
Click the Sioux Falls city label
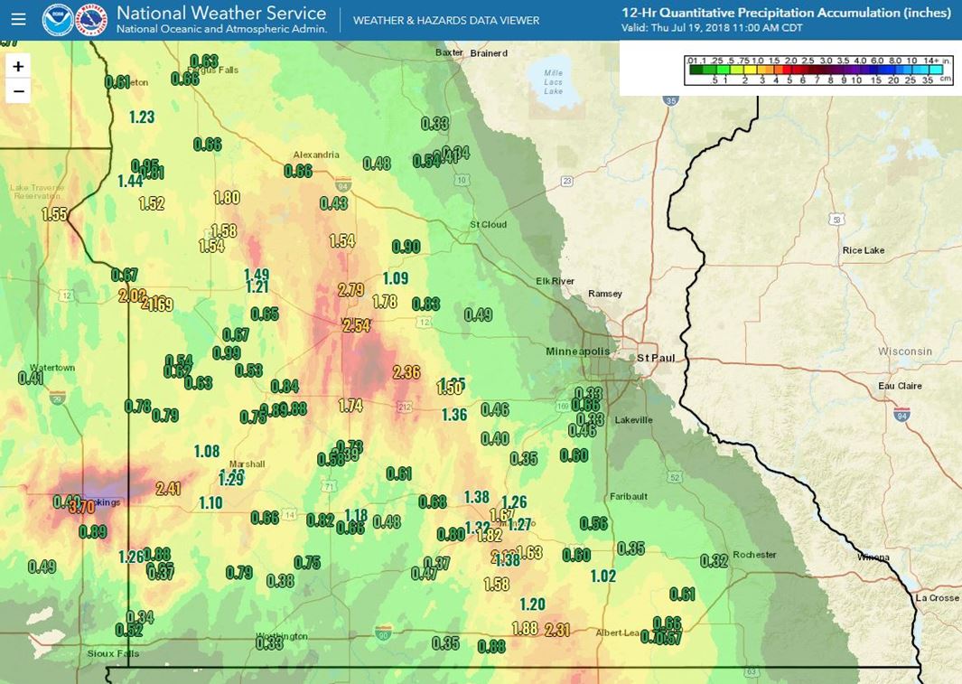(x=114, y=653)
